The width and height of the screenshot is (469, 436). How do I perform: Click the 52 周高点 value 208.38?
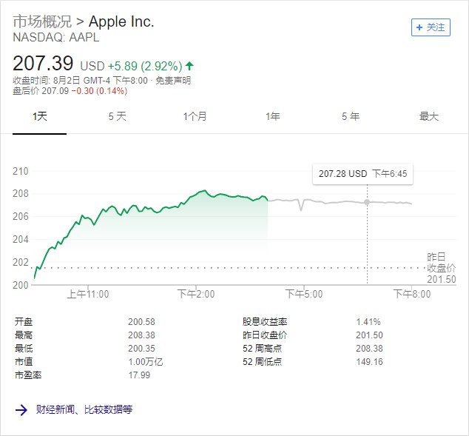tap(369, 349)
